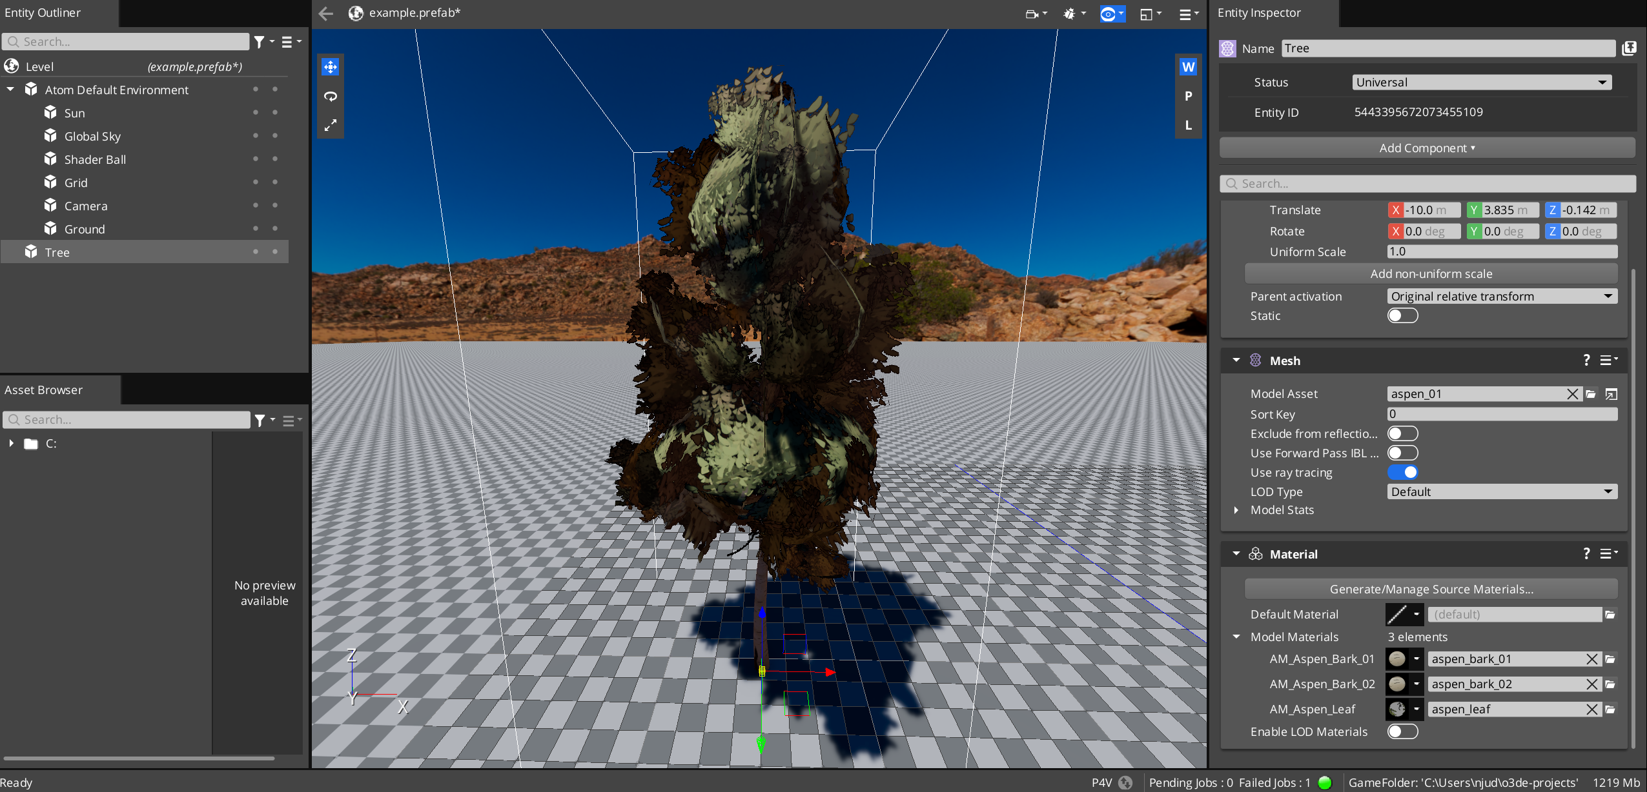Click Generate/Manage Source Materials button
The width and height of the screenshot is (1647, 792).
(1431, 589)
